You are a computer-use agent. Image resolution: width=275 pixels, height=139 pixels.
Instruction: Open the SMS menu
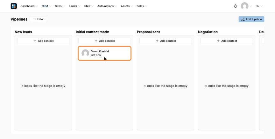[x=89, y=6]
